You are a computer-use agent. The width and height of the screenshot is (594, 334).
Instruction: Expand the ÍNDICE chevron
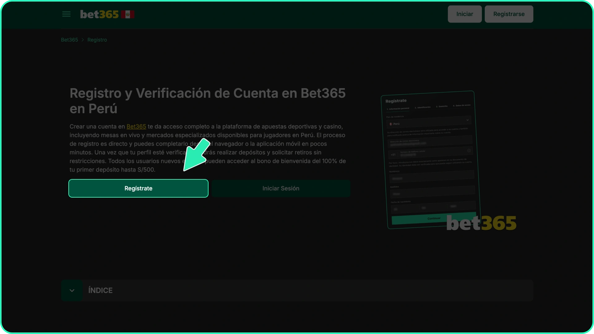(x=72, y=290)
